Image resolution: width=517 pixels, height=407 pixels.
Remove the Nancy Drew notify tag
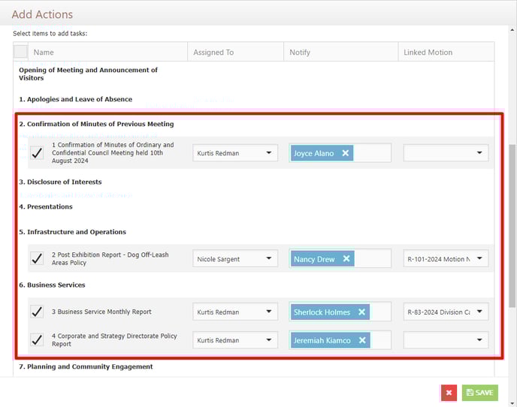coord(346,259)
